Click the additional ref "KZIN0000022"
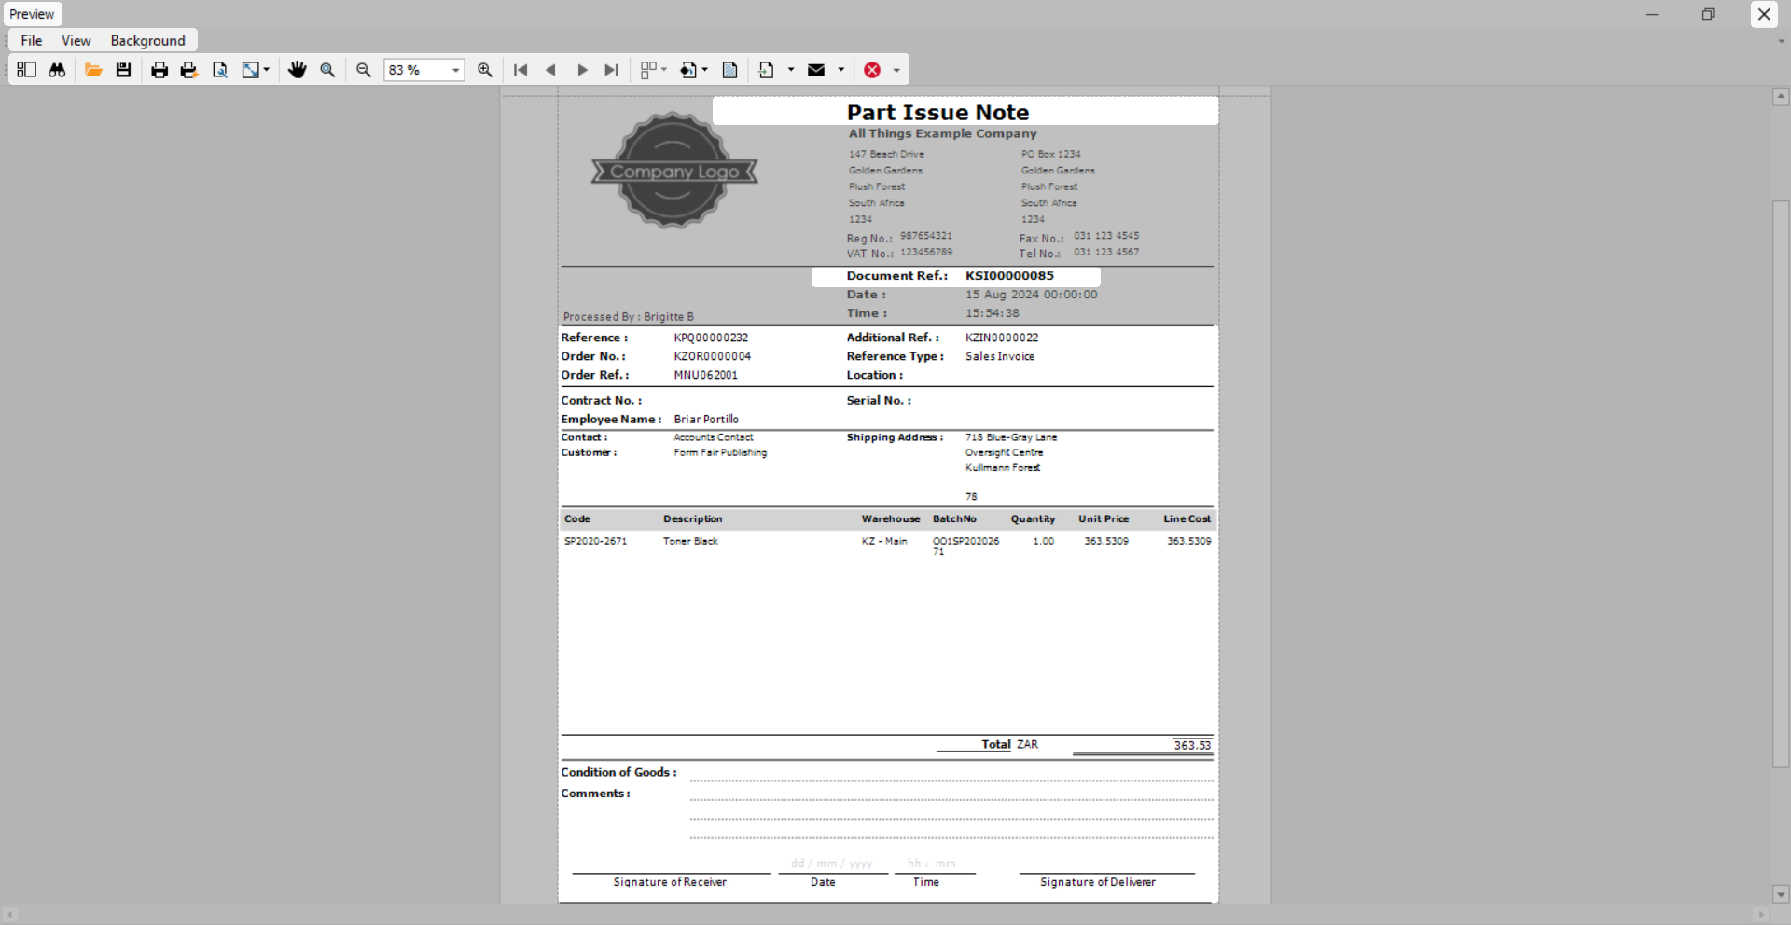 click(1002, 338)
